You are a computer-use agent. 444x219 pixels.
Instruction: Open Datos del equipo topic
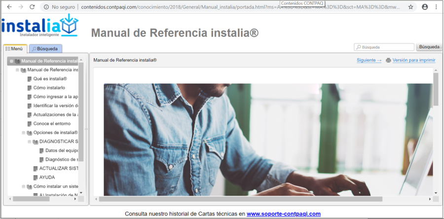click(x=62, y=150)
